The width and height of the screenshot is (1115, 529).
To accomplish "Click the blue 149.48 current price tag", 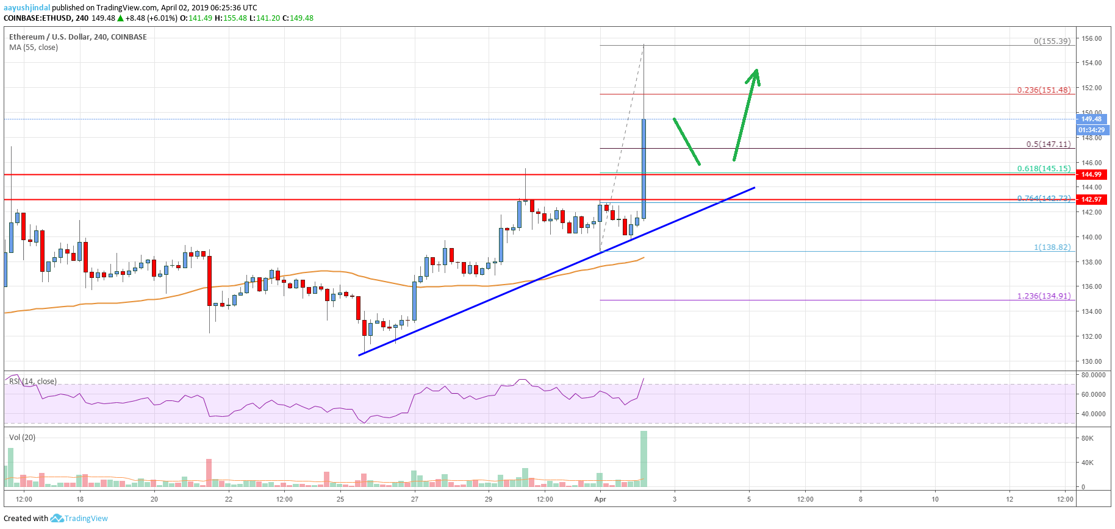I will pyautogui.click(x=1091, y=119).
